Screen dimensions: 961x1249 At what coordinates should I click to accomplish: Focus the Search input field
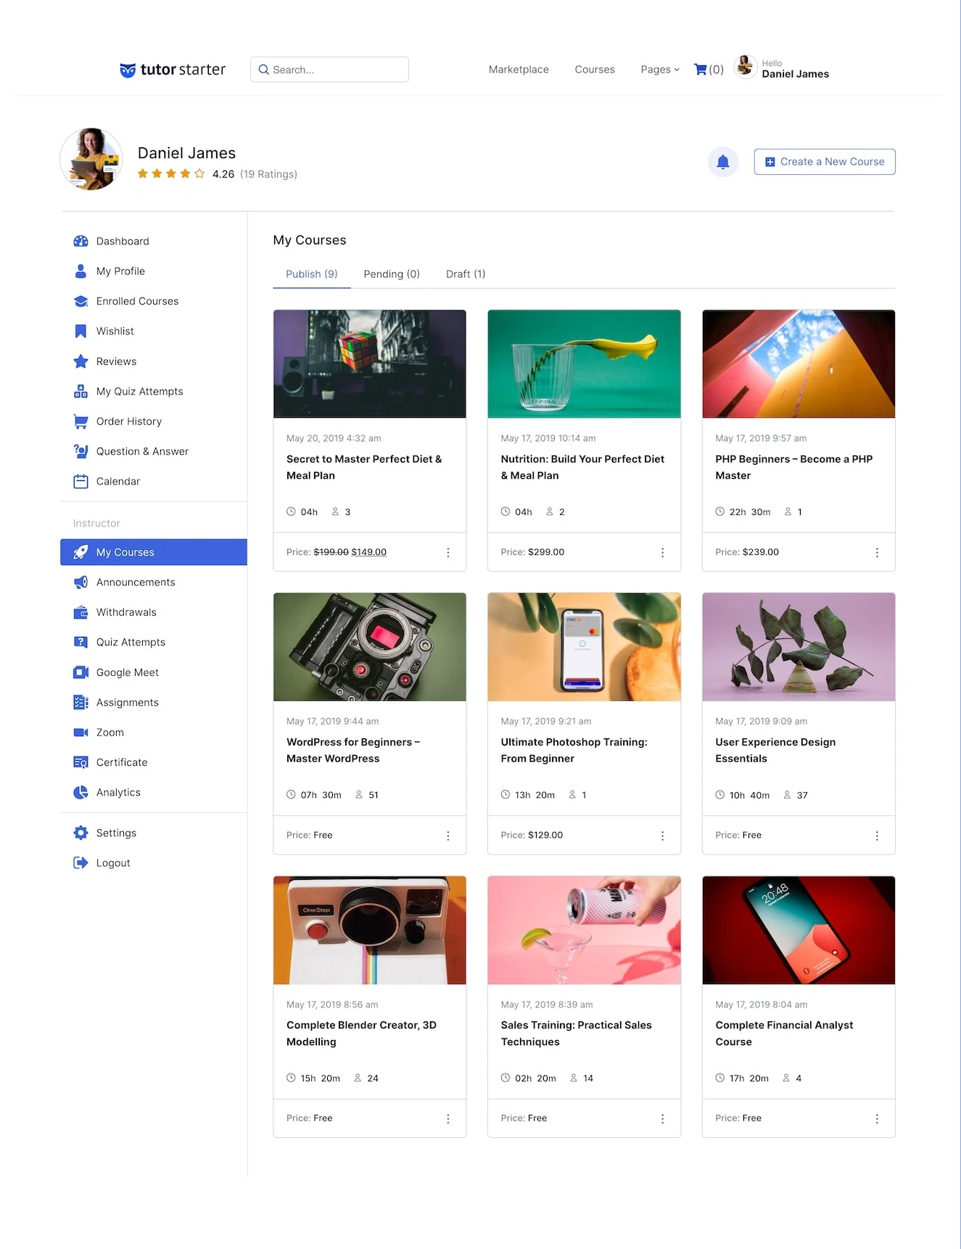(x=329, y=70)
